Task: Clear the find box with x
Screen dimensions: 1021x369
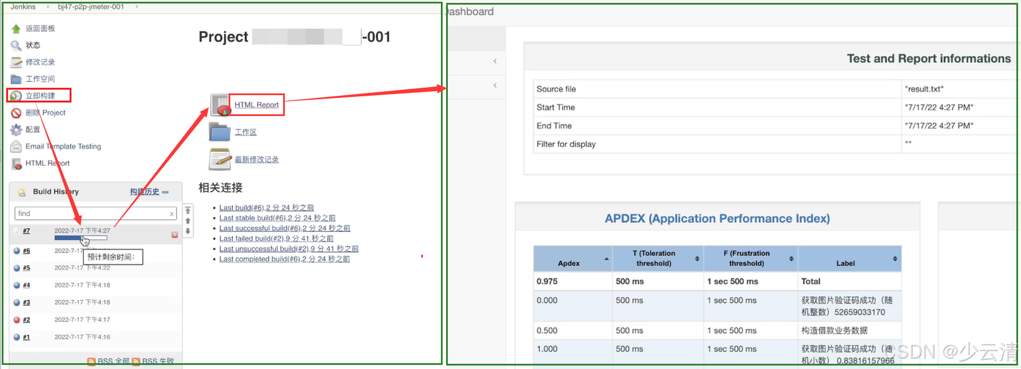Action: pos(172,214)
